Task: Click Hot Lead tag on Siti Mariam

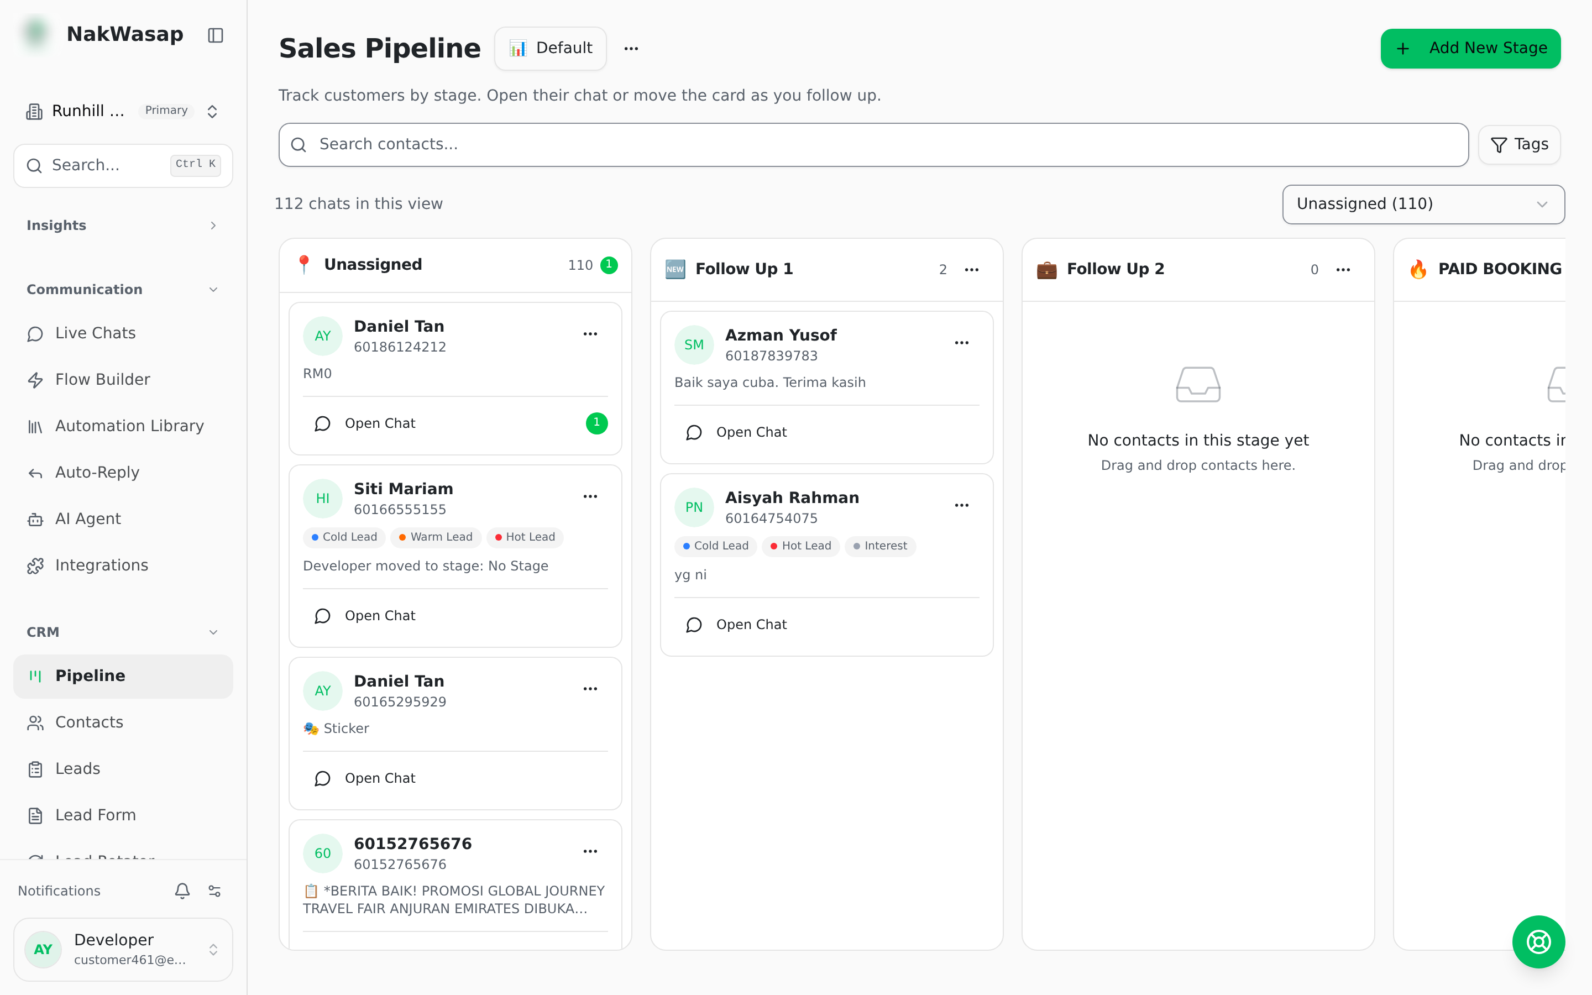Action: 525,537
